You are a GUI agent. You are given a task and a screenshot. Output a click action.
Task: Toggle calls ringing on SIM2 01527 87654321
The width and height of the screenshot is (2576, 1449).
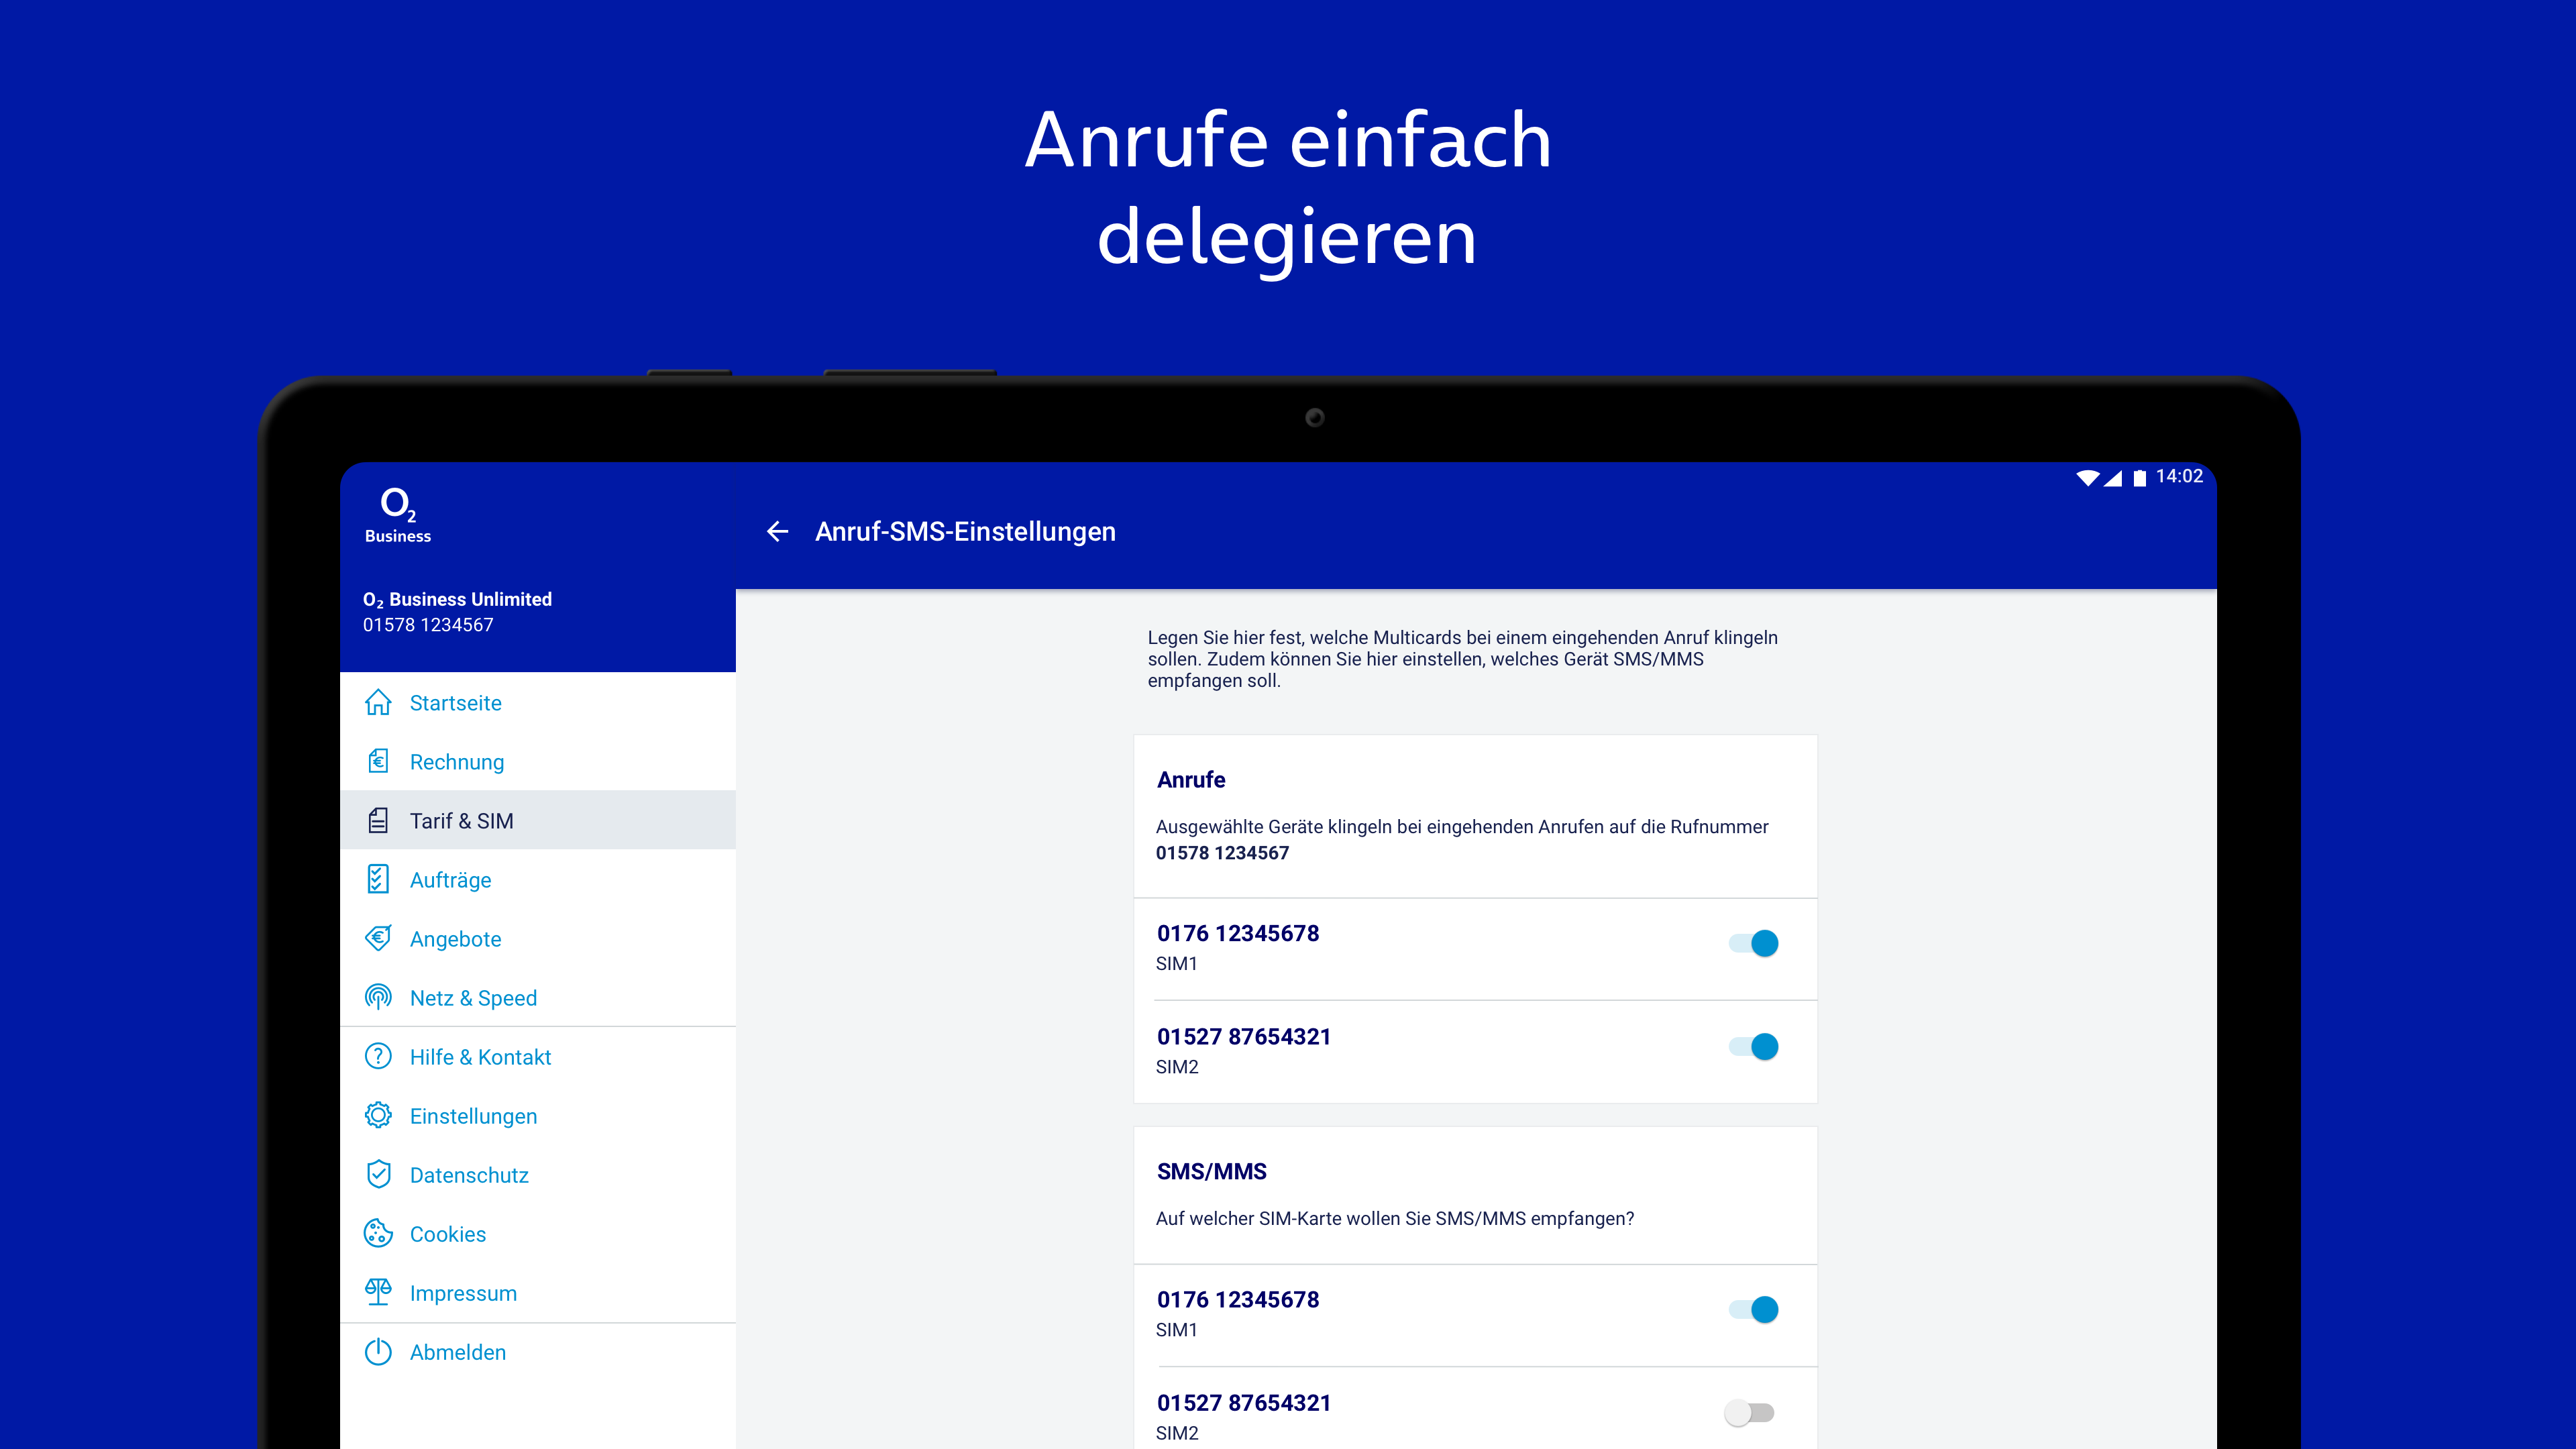[1753, 1047]
